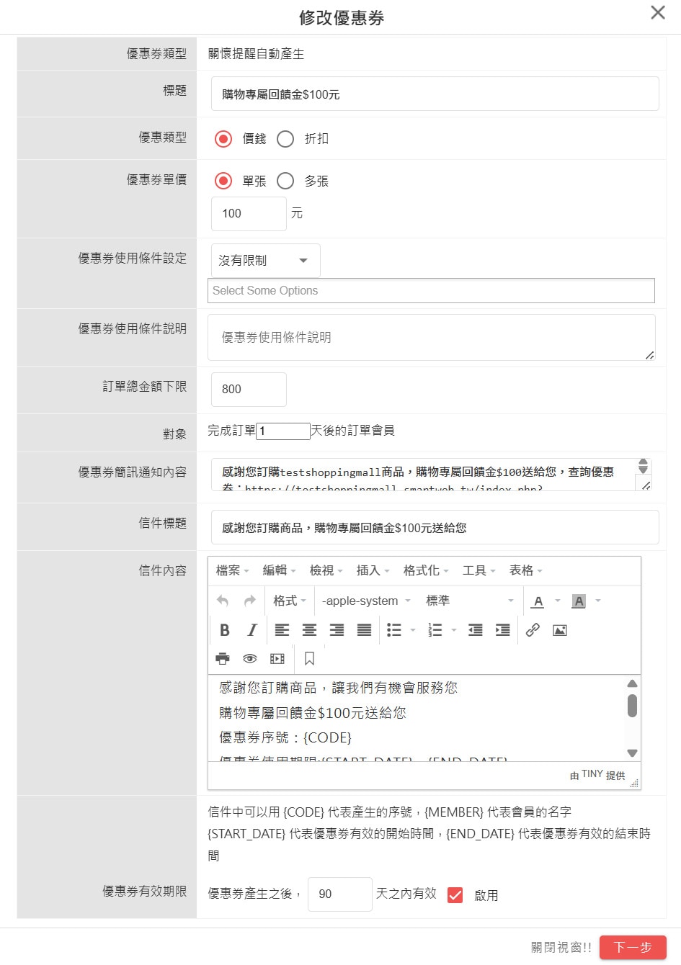The image size is (681, 965).
Task: Open the 標準 font size dropdown
Action: [469, 601]
